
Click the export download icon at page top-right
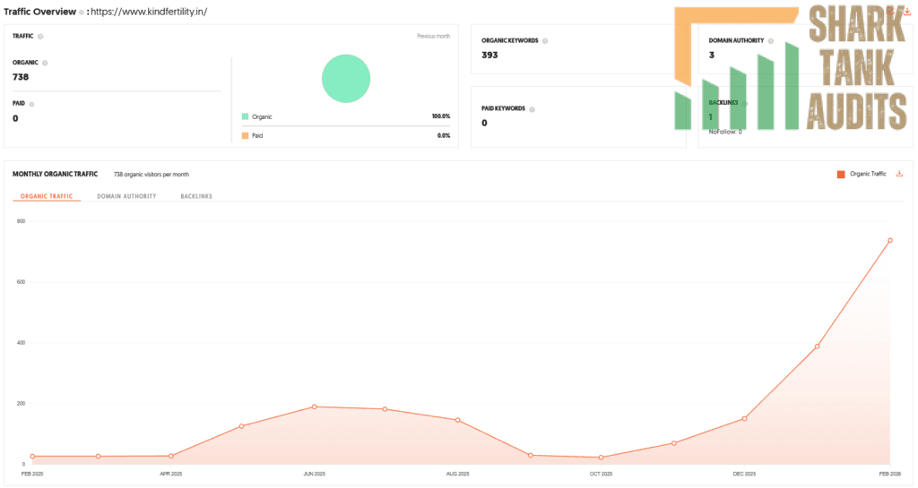(x=907, y=11)
